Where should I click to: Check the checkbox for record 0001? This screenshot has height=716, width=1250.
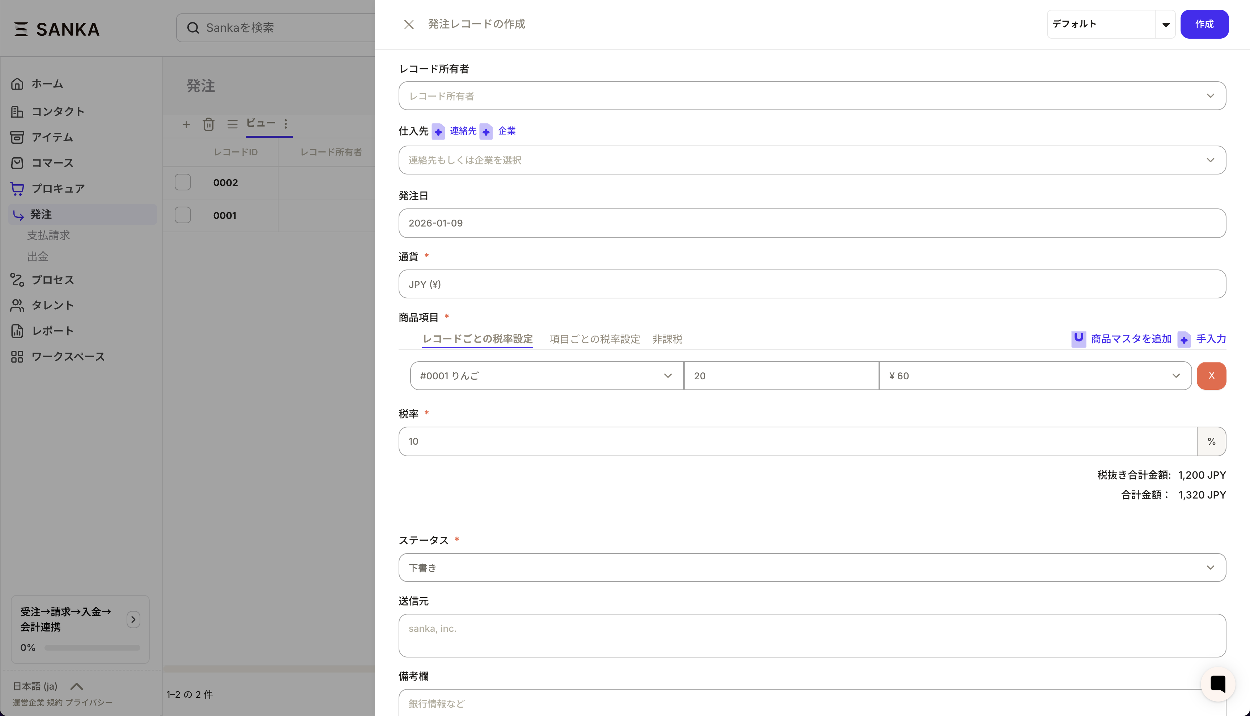pos(183,215)
